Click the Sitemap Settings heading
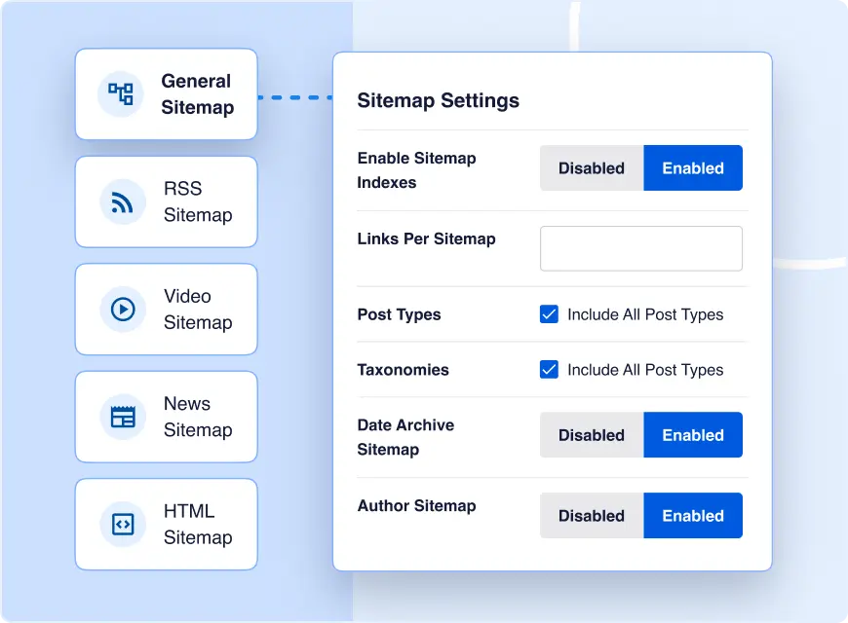Image resolution: width=848 pixels, height=623 pixels. (x=440, y=100)
